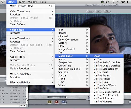Select the Video Filters menu item
The height and width of the screenshot is (109, 131).
[x=31, y=30]
